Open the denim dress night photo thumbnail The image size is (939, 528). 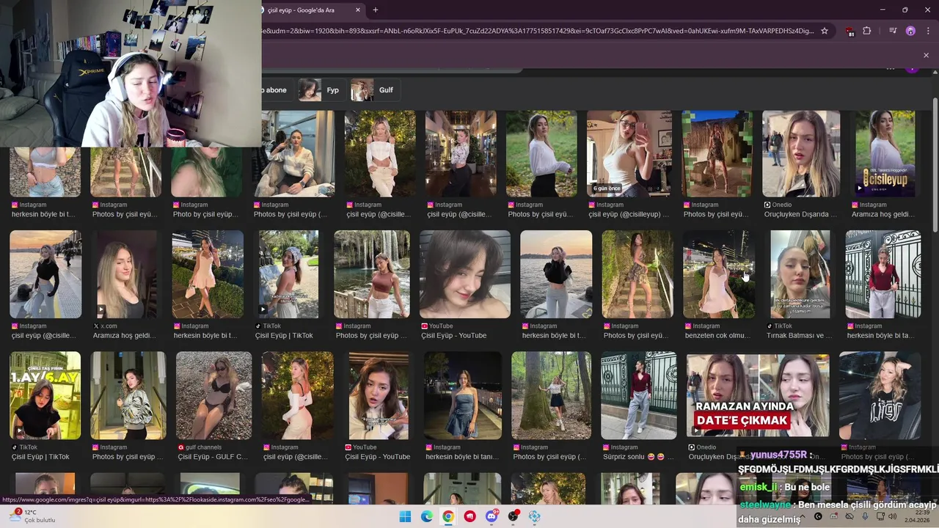point(463,395)
